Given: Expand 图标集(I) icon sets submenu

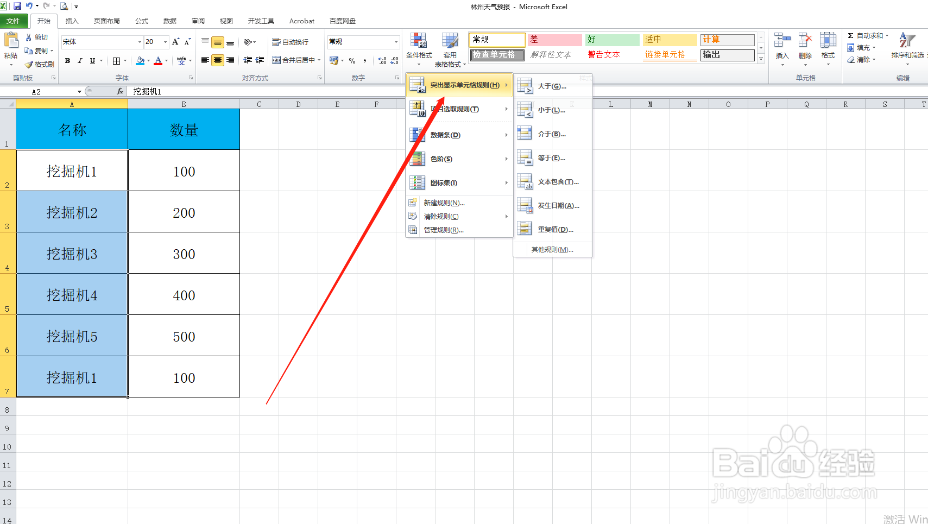Looking at the screenshot, I should tap(459, 183).
